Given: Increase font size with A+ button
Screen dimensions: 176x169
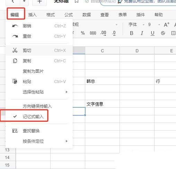Looking at the screenshot, I should [x=167, y=25].
